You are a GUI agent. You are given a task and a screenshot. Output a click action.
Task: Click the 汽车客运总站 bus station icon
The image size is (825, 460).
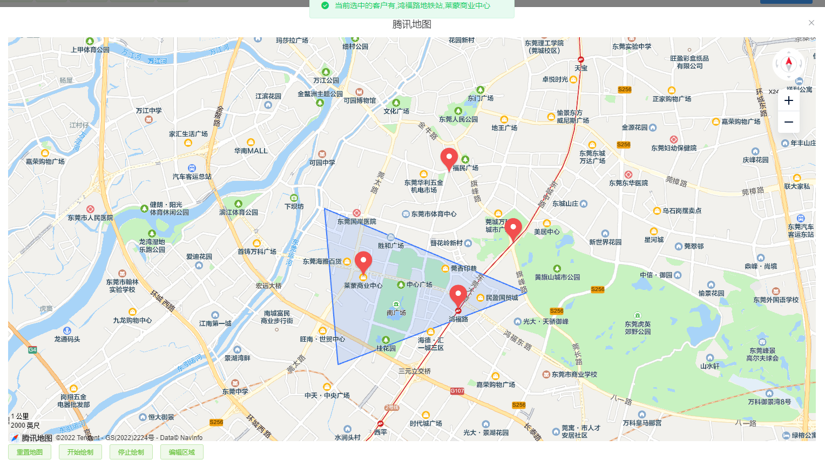click(192, 168)
